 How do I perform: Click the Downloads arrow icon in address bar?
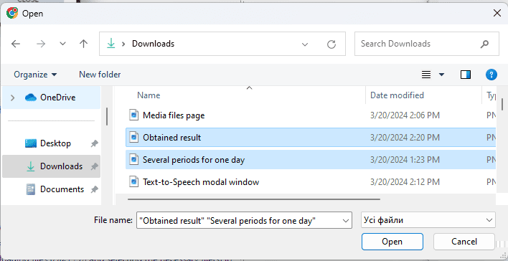[x=110, y=44]
